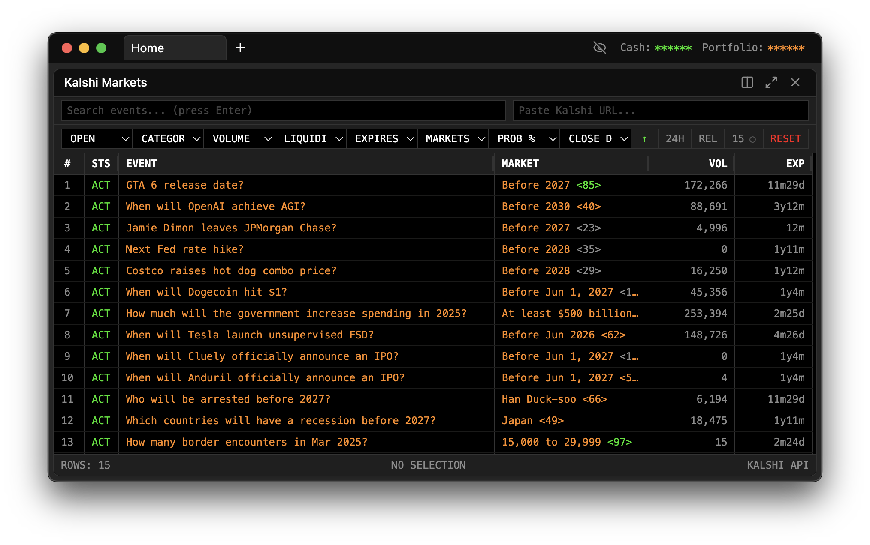Open the OPEN status dropdown
The width and height of the screenshot is (870, 545).
pyautogui.click(x=97, y=139)
